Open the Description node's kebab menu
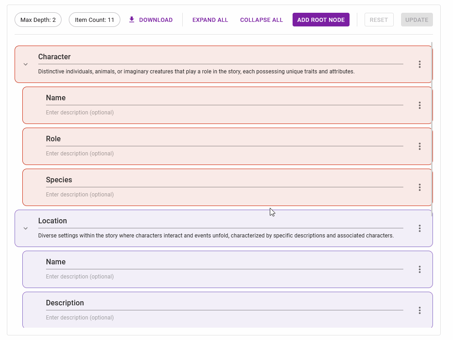Image resolution: width=453 pixels, height=340 pixels. 419,310
